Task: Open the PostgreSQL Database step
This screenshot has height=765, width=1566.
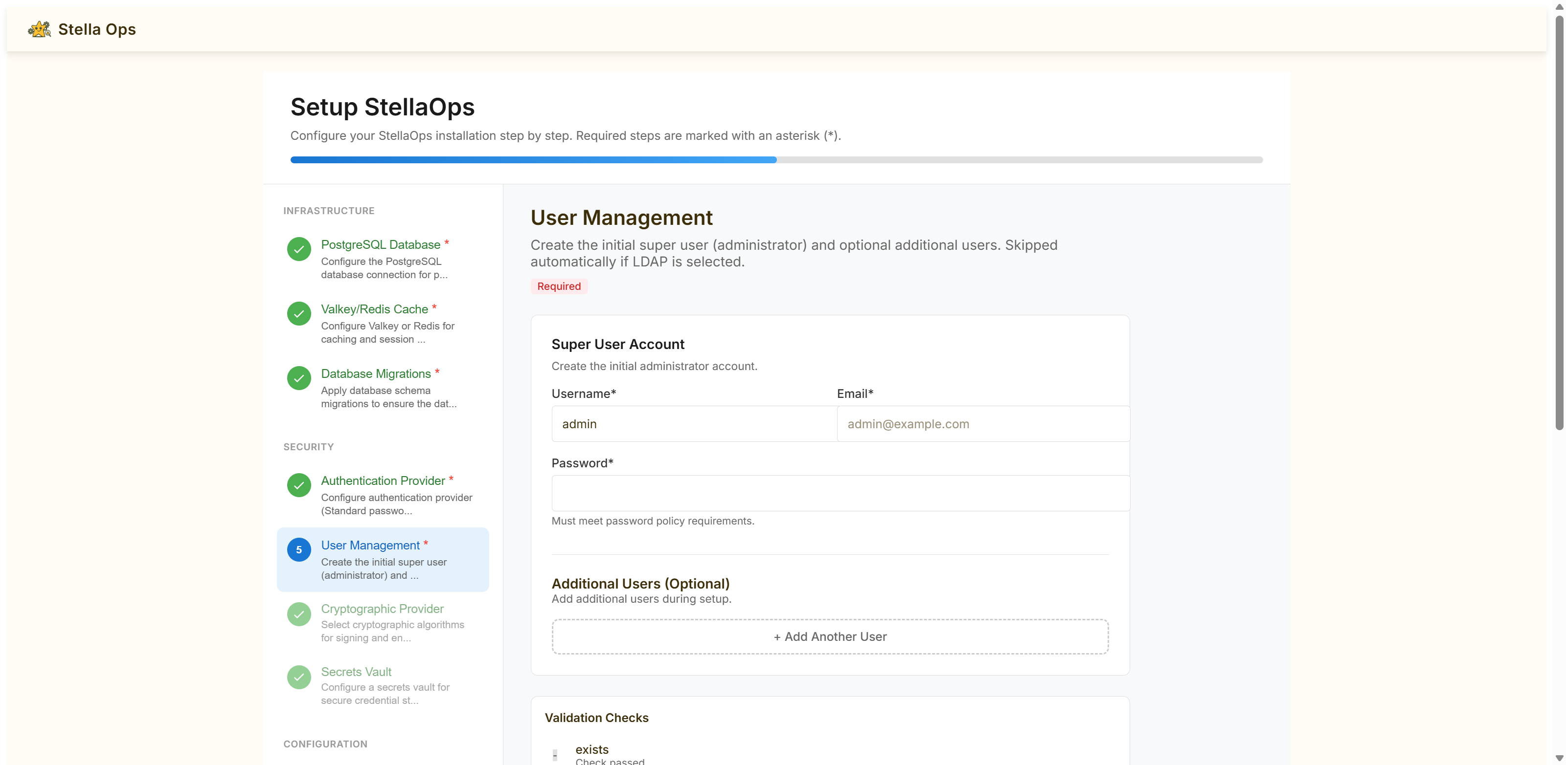Action: (x=381, y=245)
